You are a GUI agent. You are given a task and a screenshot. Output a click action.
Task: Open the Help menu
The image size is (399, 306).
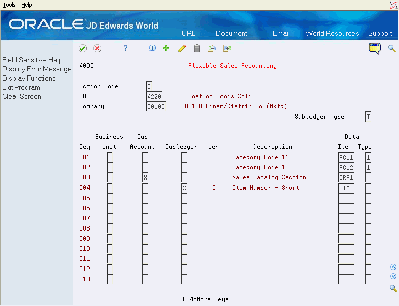click(26, 5)
